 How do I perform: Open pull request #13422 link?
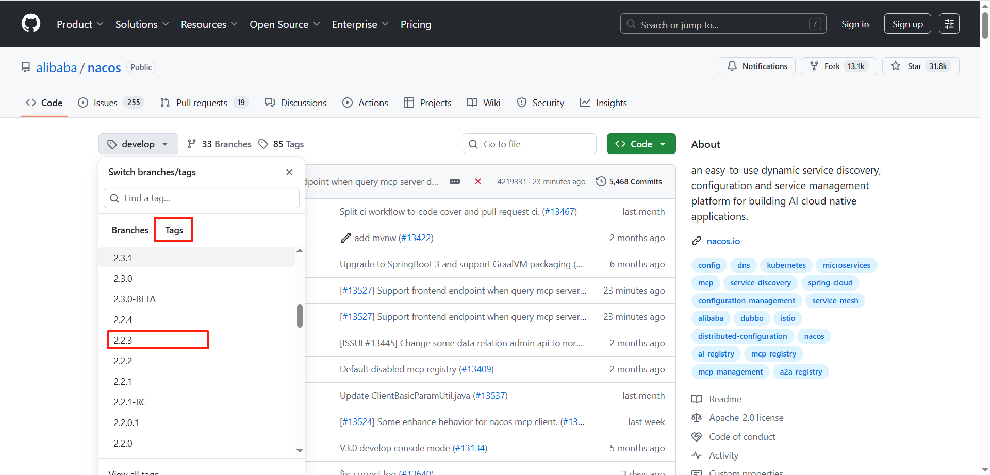tap(416, 238)
